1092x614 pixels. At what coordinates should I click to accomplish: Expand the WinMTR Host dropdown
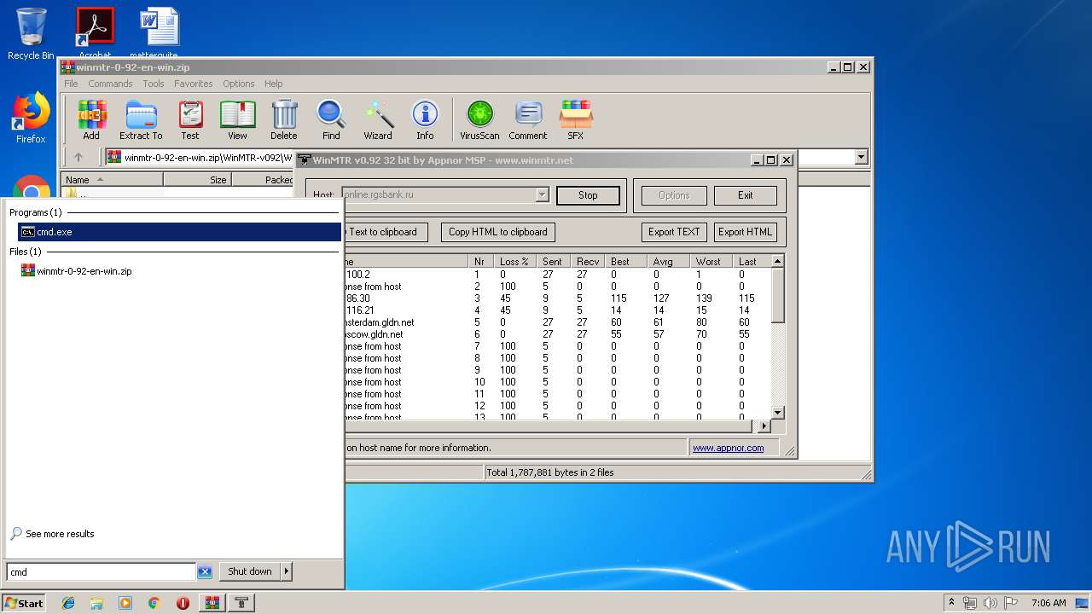click(x=542, y=195)
